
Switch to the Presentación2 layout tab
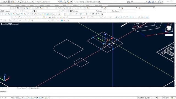34,88
